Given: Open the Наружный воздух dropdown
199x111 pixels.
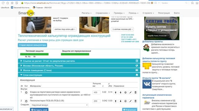Looking at the screenshot, I should click(59, 105).
